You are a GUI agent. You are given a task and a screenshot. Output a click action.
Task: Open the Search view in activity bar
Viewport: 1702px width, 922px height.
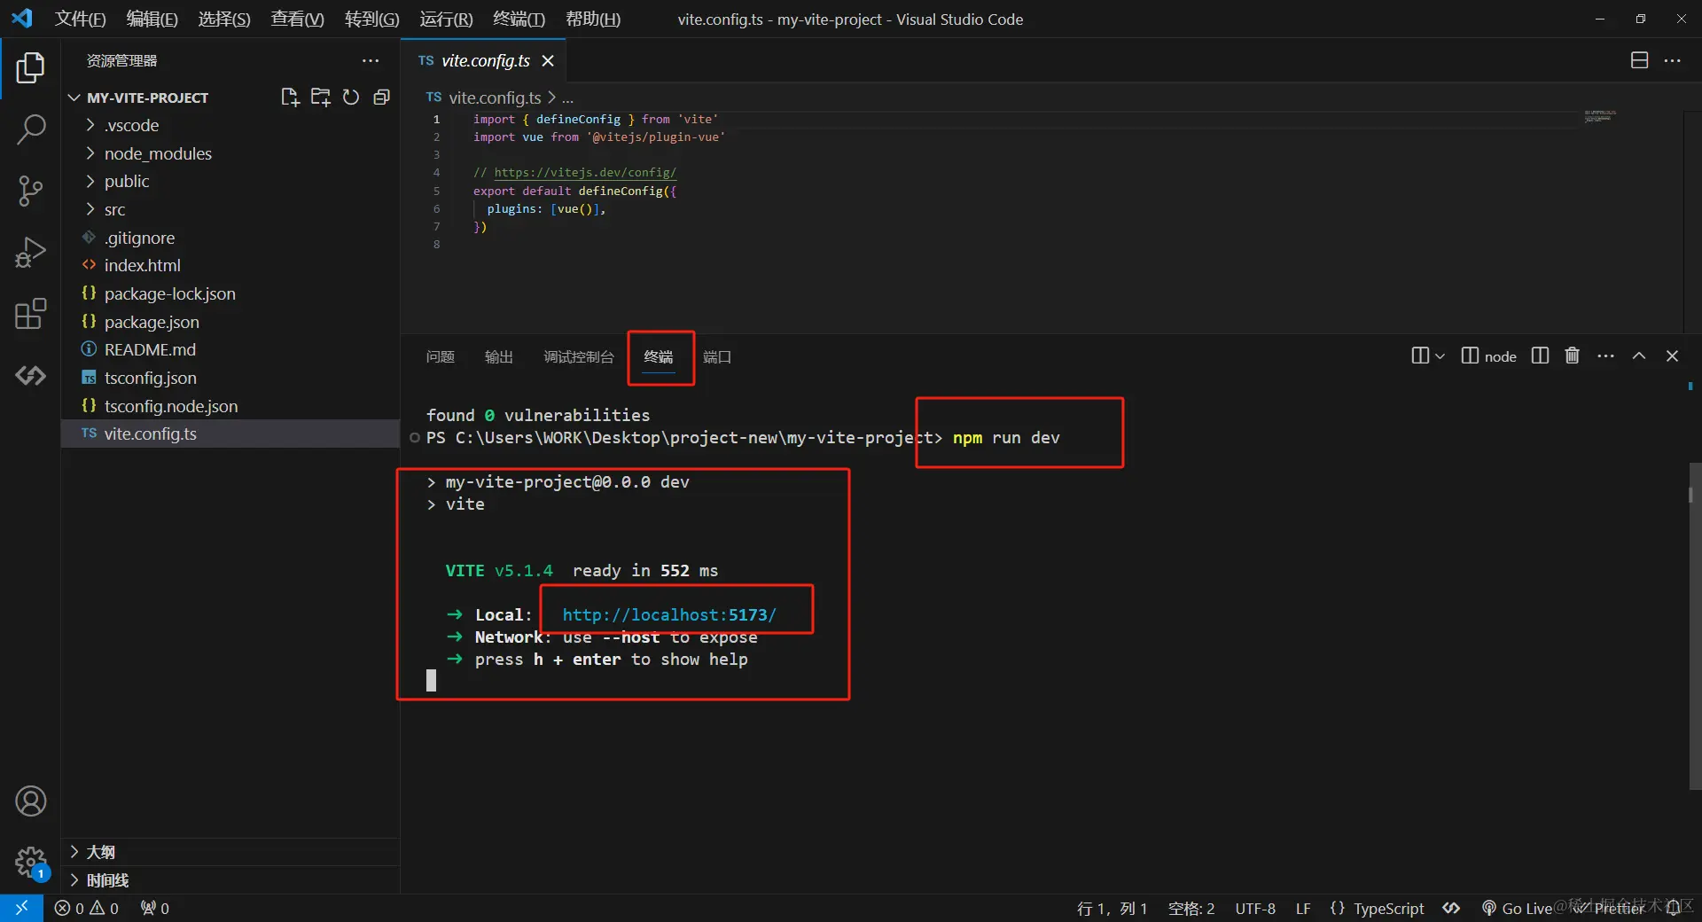point(30,129)
